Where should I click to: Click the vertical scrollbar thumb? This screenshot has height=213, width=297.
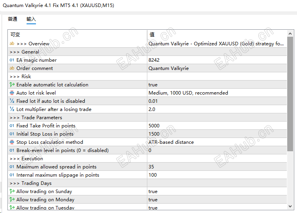[x=290, y=94]
